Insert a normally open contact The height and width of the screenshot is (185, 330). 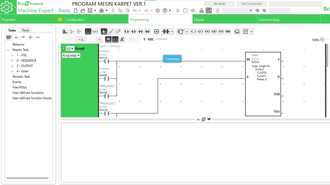coord(126,32)
